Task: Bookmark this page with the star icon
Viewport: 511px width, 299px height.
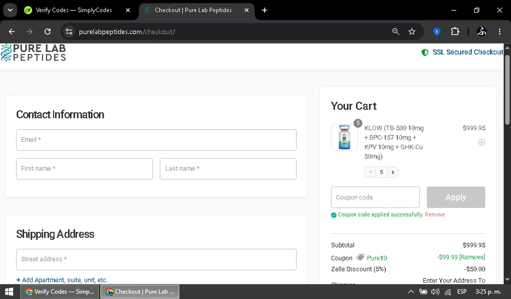Action: (412, 32)
